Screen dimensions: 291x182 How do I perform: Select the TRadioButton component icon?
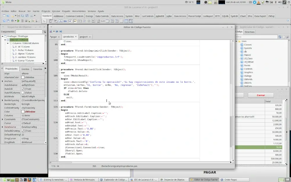pos(89,21)
